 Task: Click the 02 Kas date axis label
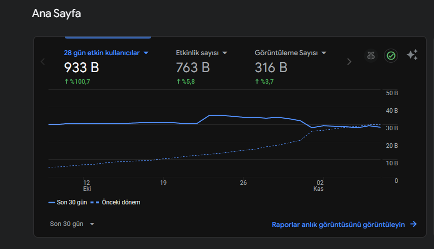pos(318,185)
